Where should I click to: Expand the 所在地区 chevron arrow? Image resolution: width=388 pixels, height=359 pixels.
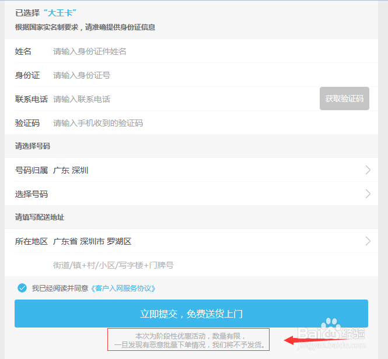pos(368,241)
